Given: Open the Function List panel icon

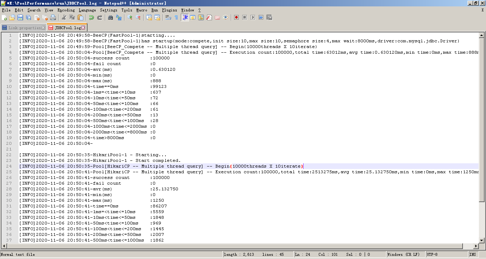Looking at the screenshot, I should click(209, 17).
